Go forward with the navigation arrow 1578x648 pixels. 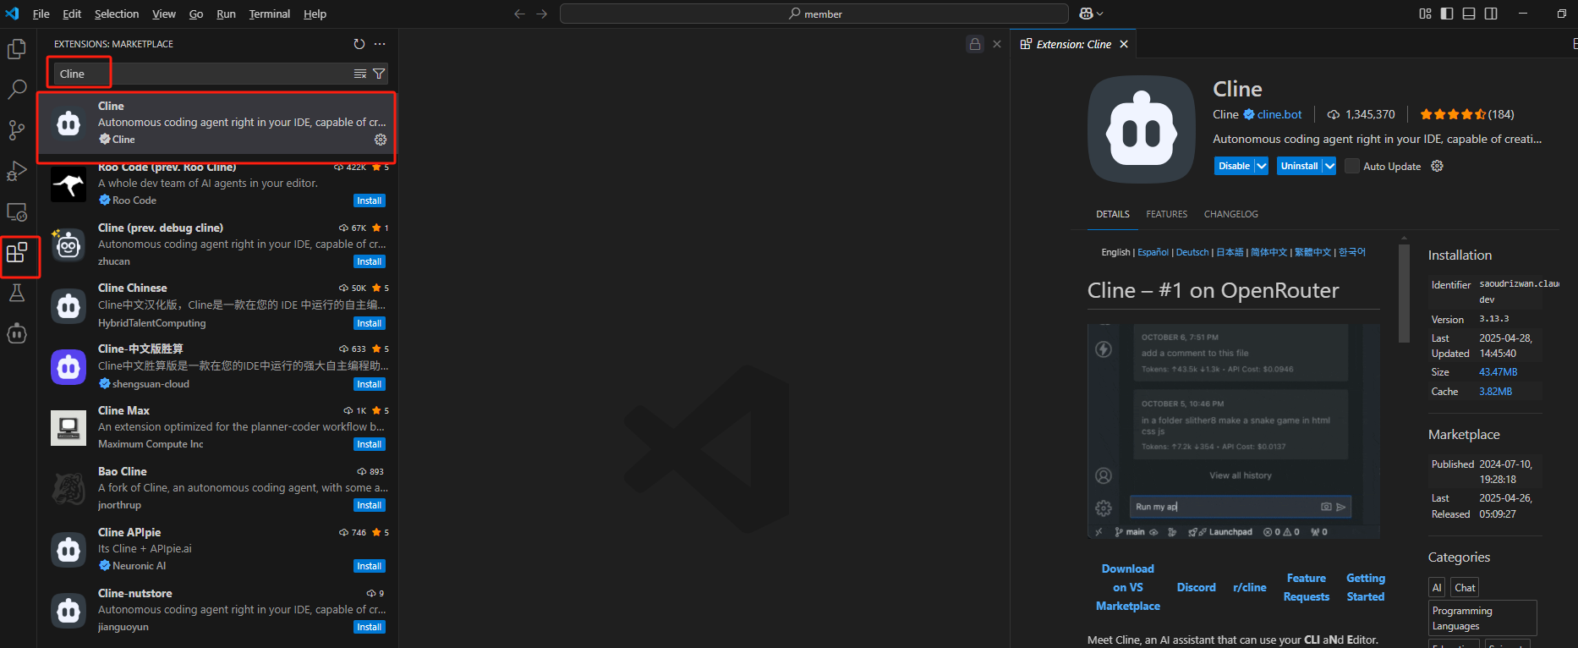point(541,14)
